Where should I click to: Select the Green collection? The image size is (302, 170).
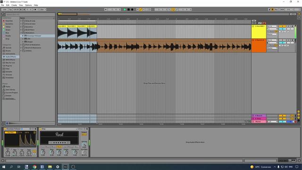pos(8,30)
